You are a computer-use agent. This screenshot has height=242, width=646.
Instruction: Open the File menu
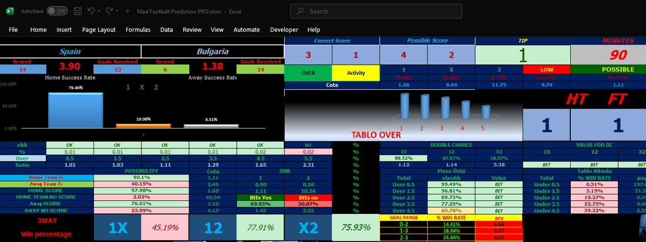pos(13,30)
